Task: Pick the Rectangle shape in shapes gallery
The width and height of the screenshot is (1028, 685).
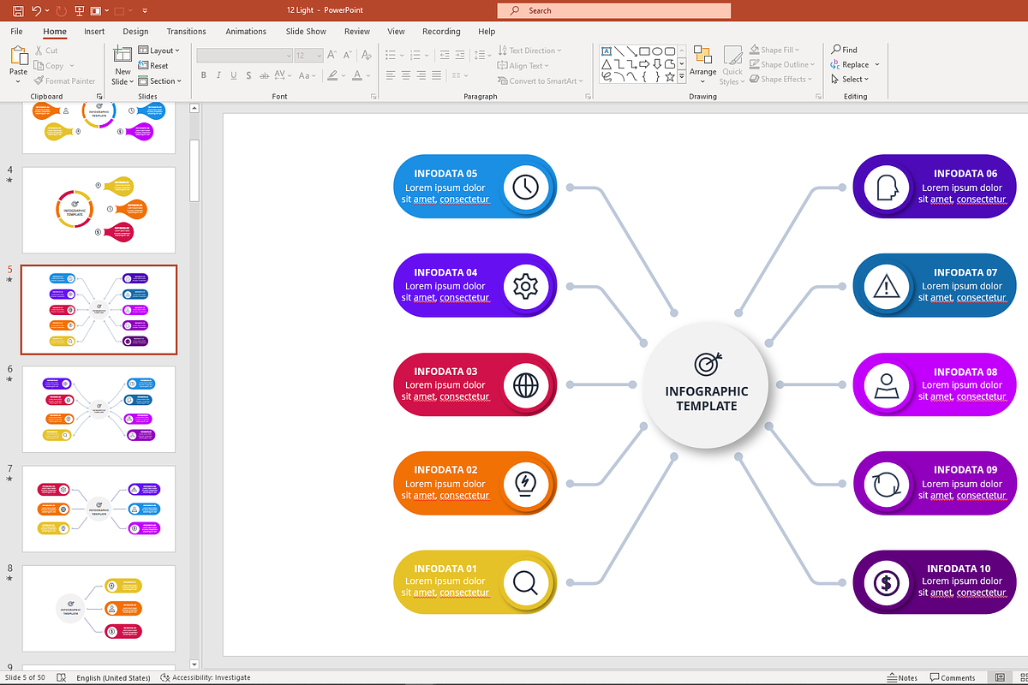Action: point(644,51)
